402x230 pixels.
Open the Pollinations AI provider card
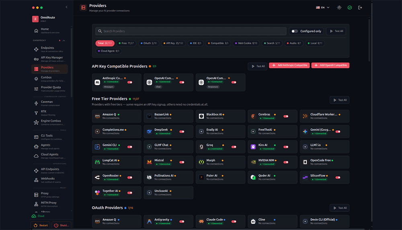point(168,177)
